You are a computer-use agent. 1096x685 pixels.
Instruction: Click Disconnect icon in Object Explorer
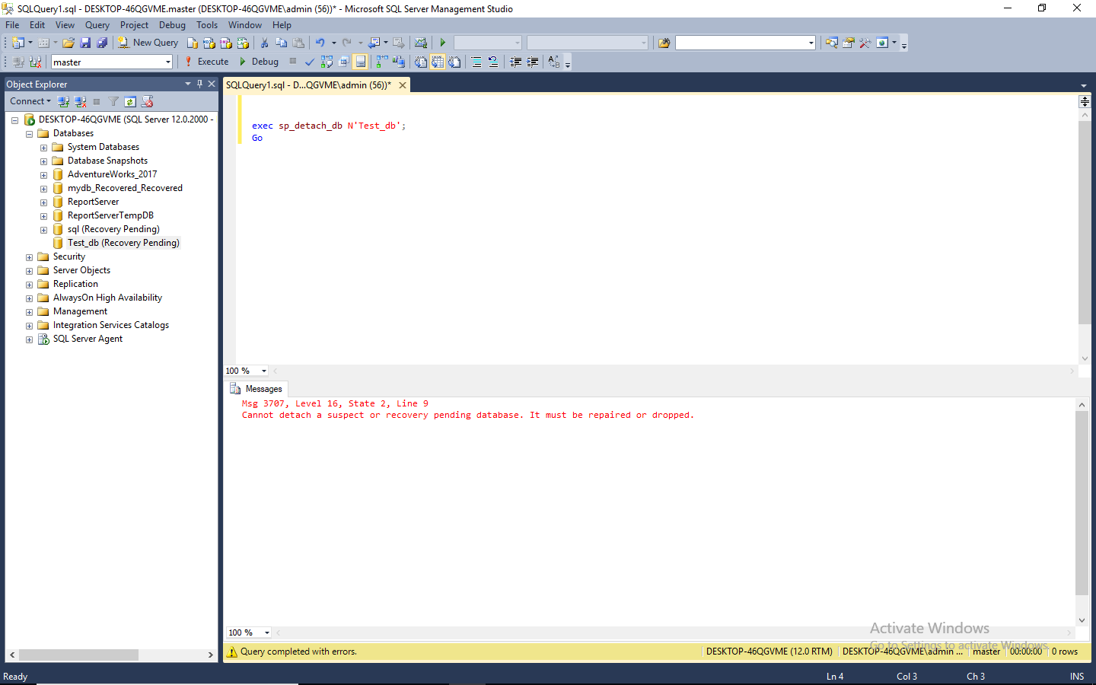pos(80,101)
